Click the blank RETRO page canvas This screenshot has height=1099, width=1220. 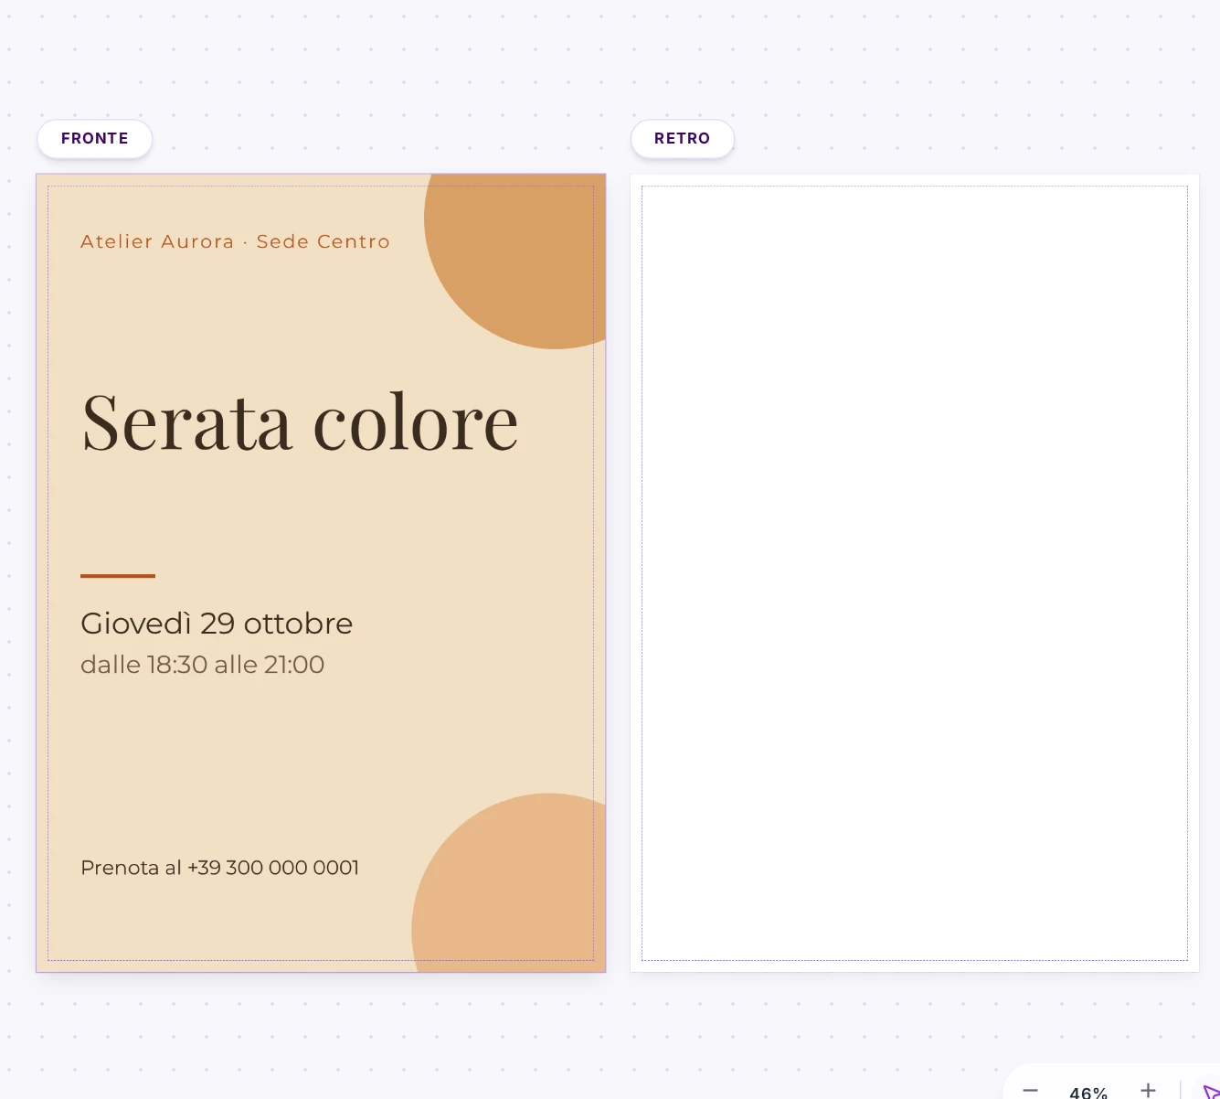(915, 573)
